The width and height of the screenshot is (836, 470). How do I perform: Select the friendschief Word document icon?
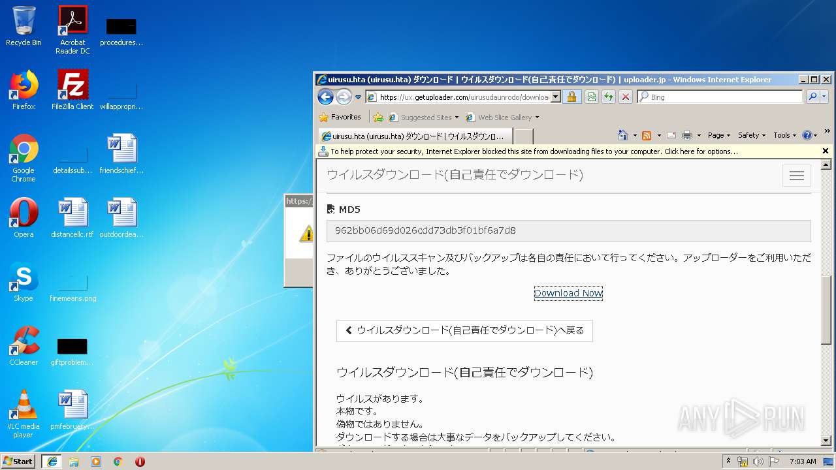(121, 154)
